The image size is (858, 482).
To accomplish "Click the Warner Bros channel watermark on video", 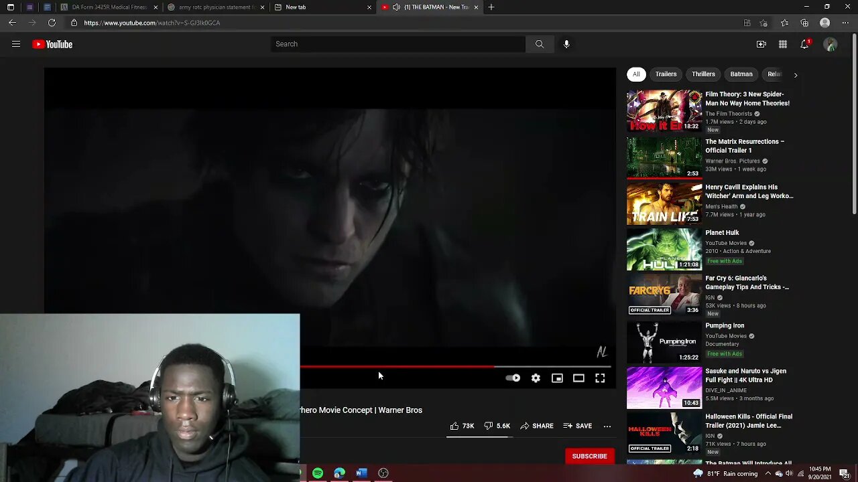I will click(602, 352).
